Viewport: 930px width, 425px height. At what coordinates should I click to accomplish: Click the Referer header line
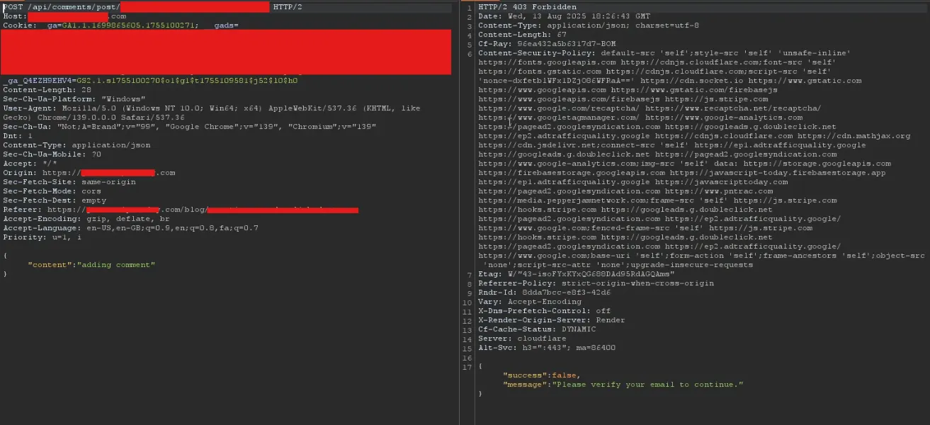[x=142, y=209]
